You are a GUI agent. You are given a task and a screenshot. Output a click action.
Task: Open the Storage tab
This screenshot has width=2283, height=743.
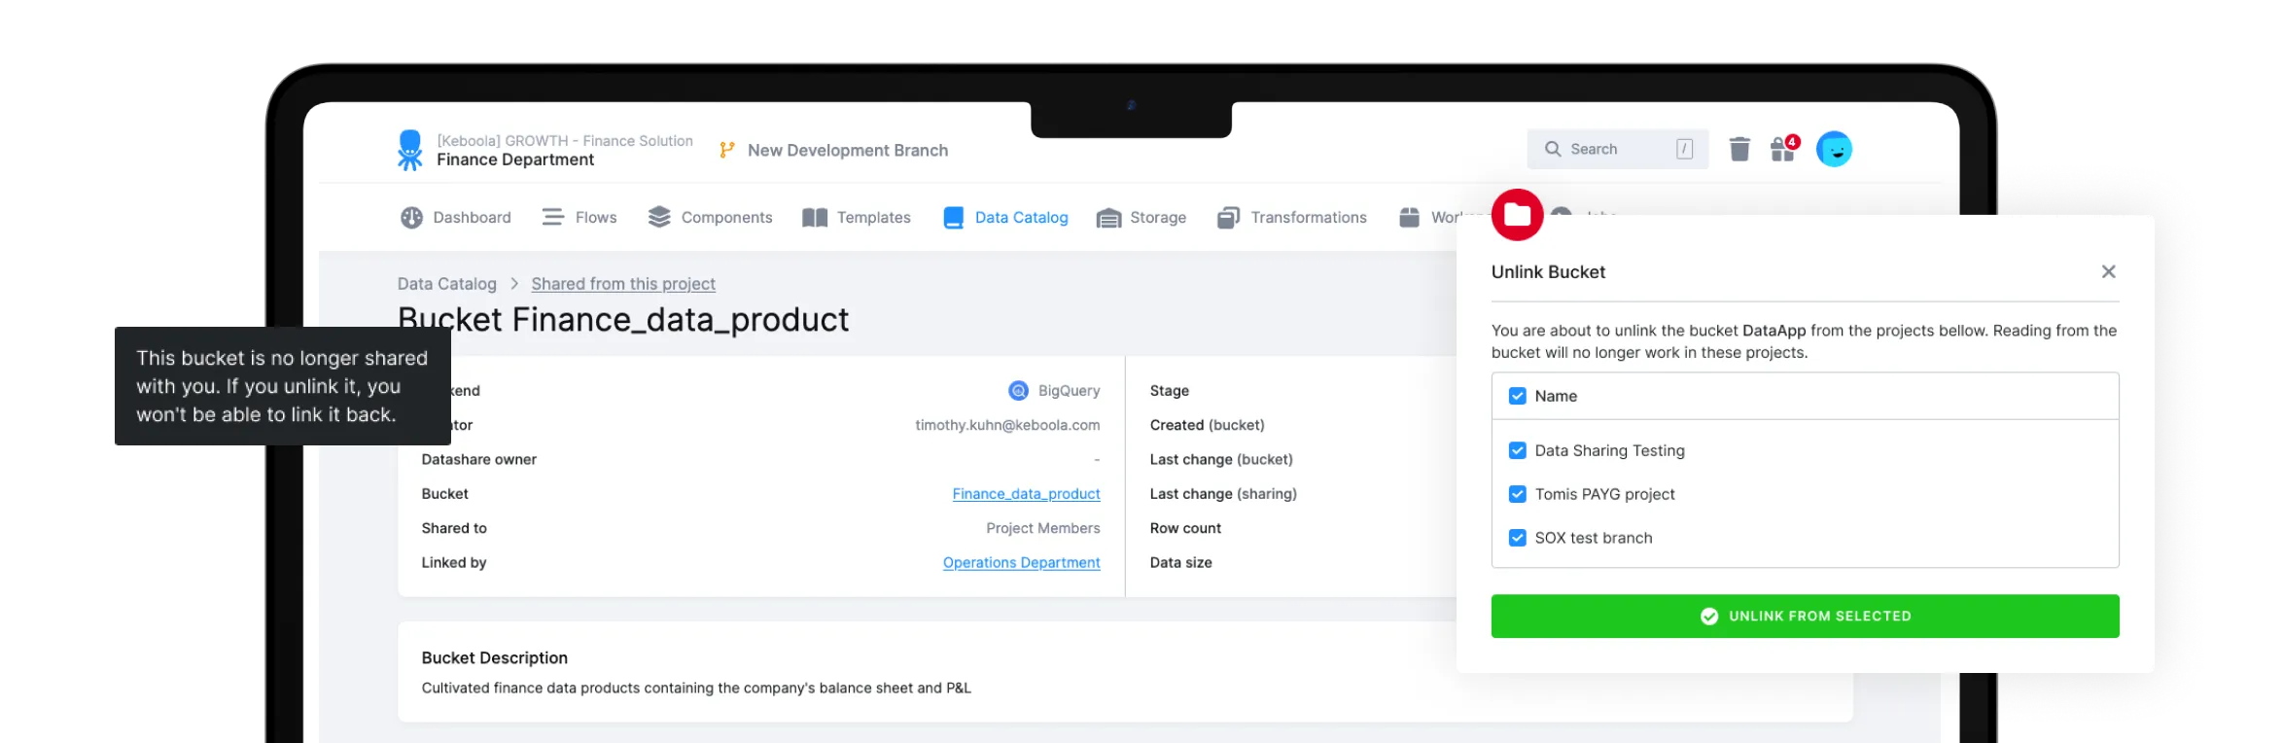point(1141,217)
